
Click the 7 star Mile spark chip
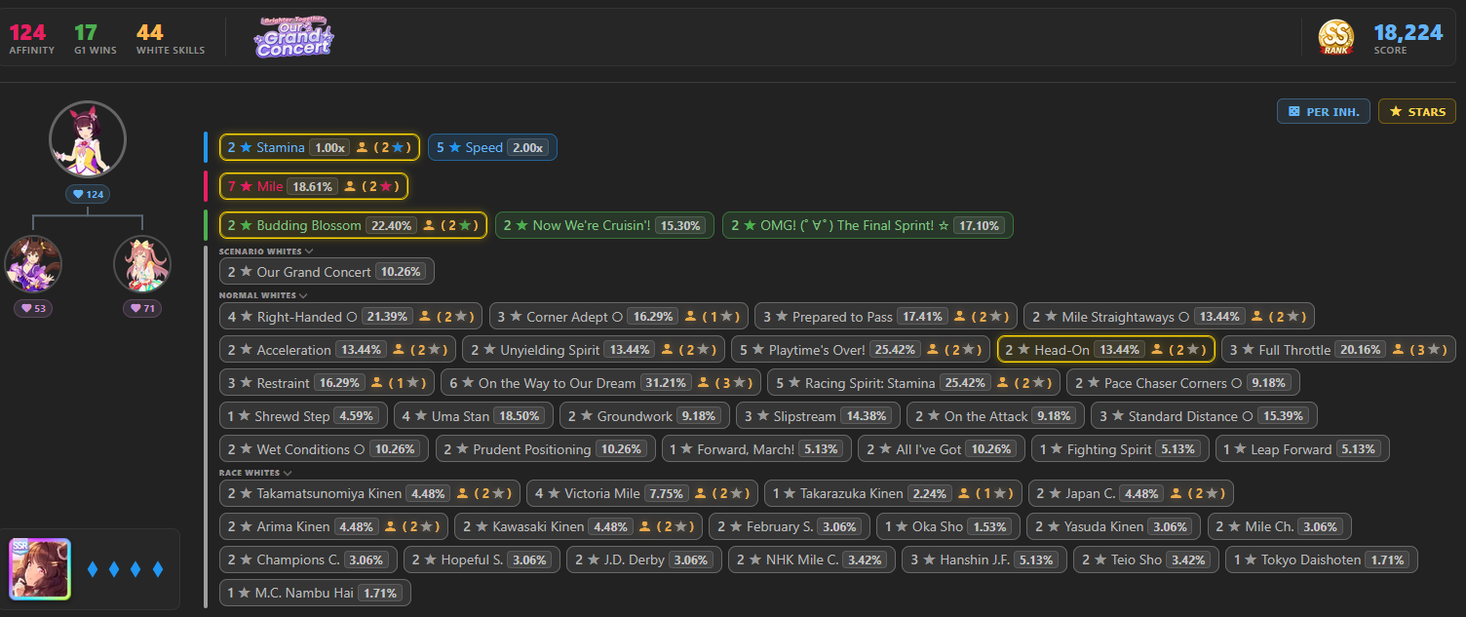click(314, 186)
